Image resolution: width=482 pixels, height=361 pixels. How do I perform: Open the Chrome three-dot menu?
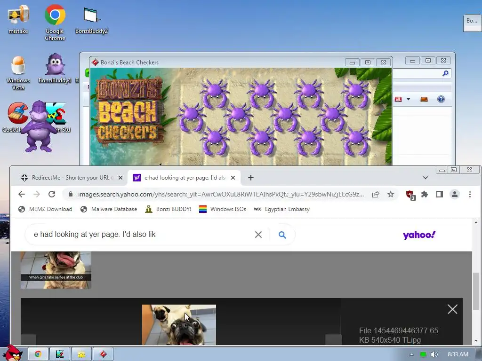pyautogui.click(x=470, y=194)
